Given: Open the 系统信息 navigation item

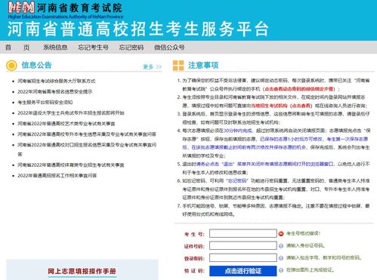Looking at the screenshot, I should pyautogui.click(x=55, y=48).
